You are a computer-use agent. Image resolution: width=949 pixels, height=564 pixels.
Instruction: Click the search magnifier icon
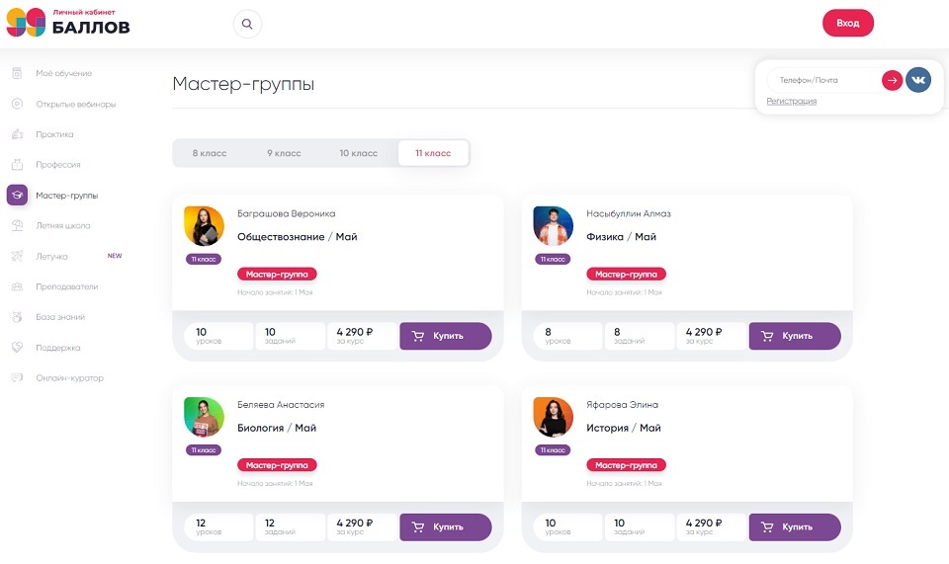pyautogui.click(x=247, y=24)
